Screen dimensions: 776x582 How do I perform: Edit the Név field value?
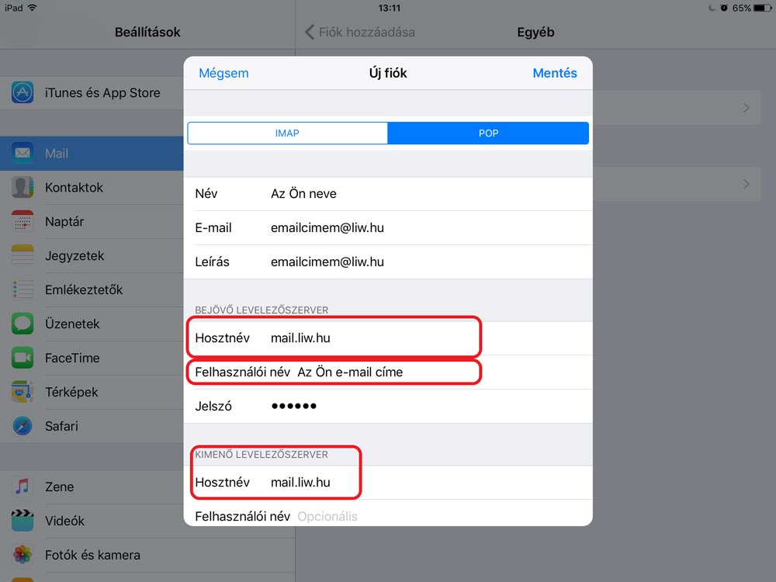pos(388,194)
